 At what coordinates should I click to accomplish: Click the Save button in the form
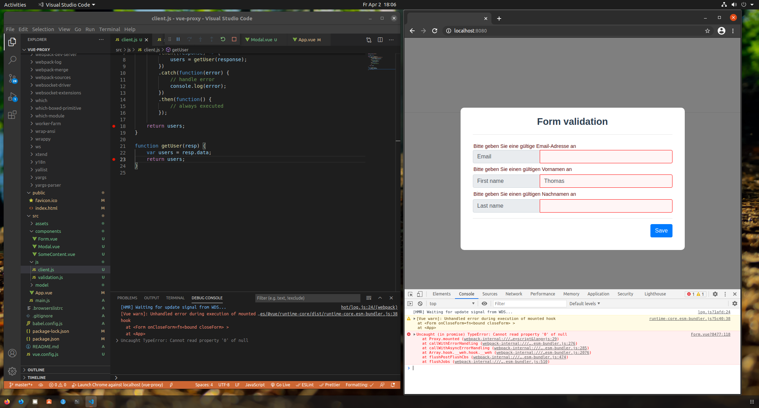(x=661, y=231)
